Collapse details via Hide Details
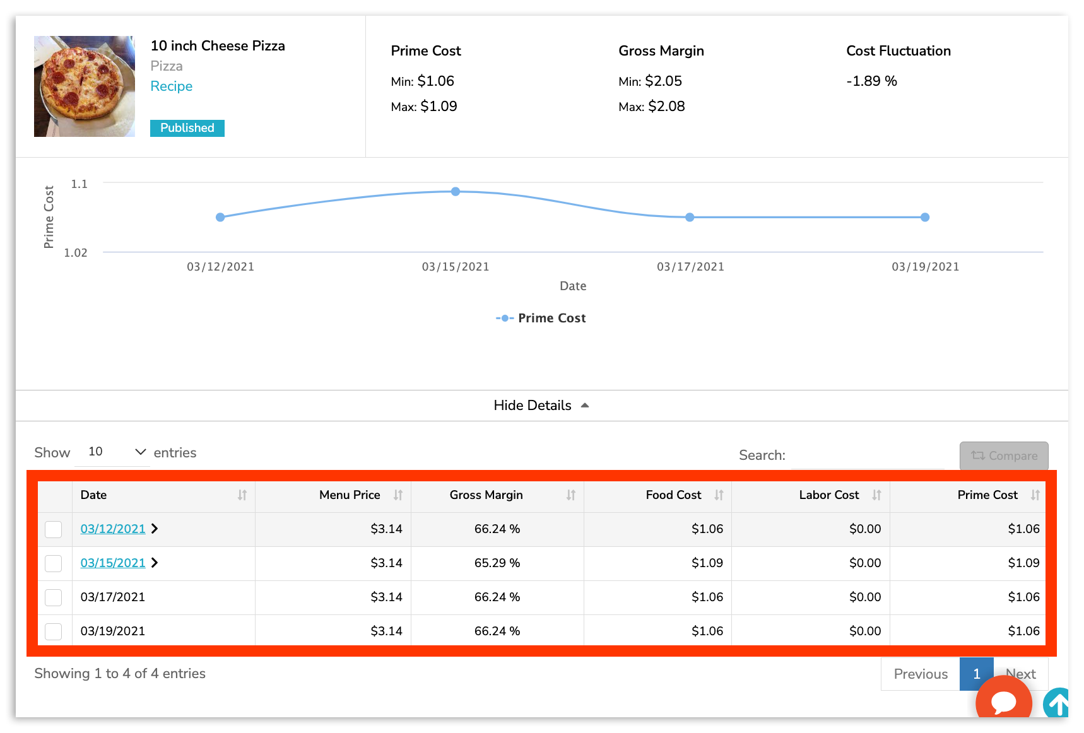Viewport: 1084px width, 733px height. click(x=540, y=405)
